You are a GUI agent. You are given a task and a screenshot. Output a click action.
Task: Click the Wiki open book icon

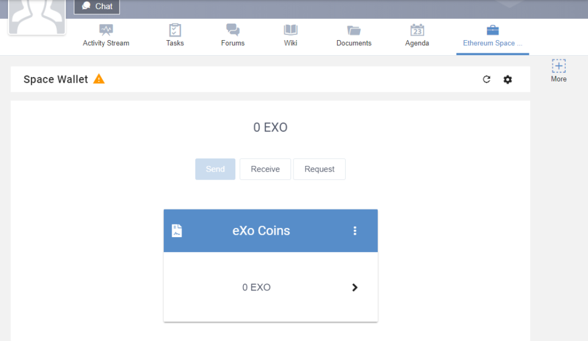[x=291, y=30]
